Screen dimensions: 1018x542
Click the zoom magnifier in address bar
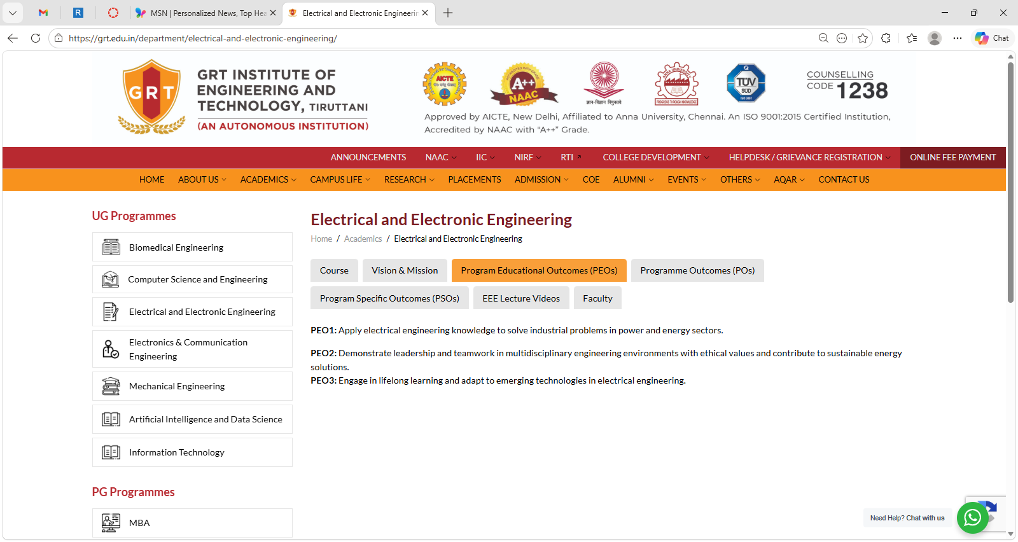pyautogui.click(x=823, y=38)
